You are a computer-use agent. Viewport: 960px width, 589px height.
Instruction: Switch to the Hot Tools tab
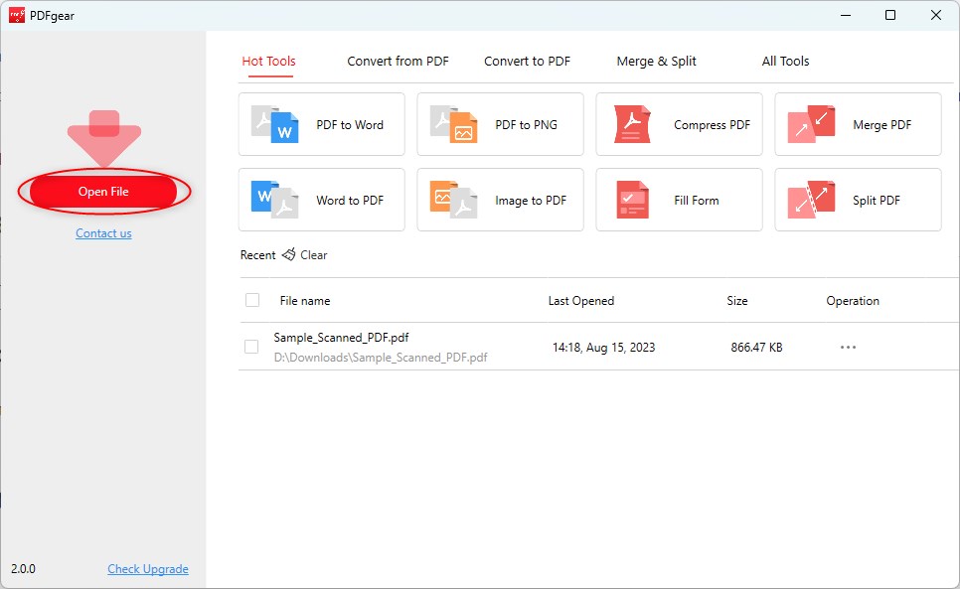268,62
